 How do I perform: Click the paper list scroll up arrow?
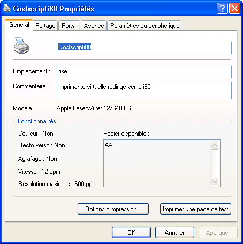(215, 145)
